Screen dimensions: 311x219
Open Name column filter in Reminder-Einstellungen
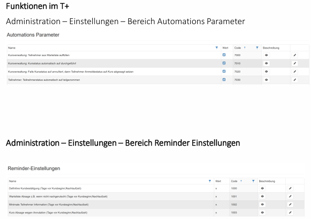[210, 181]
